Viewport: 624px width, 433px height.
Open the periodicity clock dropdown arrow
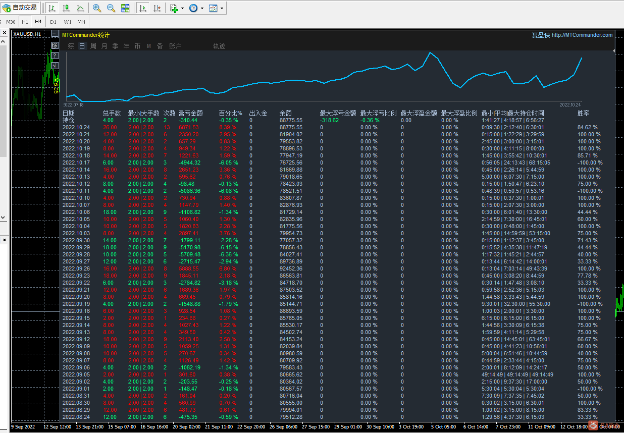pyautogui.click(x=202, y=8)
